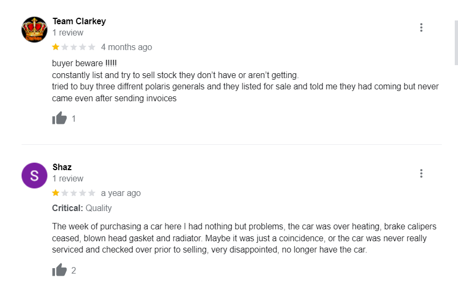Click Team Clarkey's one-star rating
The height and width of the screenshot is (287, 458).
point(74,47)
